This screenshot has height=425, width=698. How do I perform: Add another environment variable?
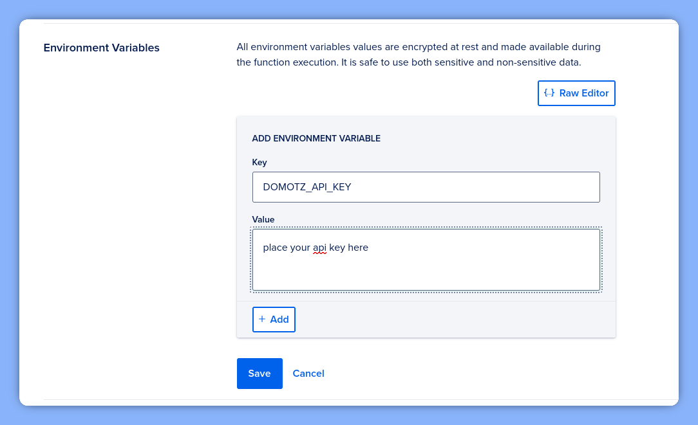pos(274,319)
